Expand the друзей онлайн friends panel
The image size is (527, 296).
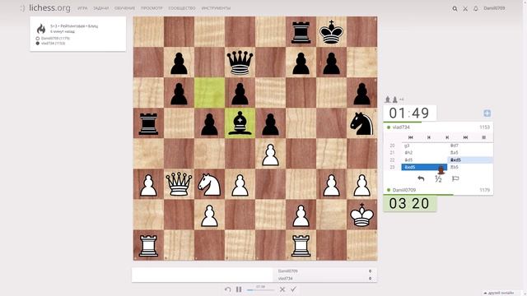point(499,293)
